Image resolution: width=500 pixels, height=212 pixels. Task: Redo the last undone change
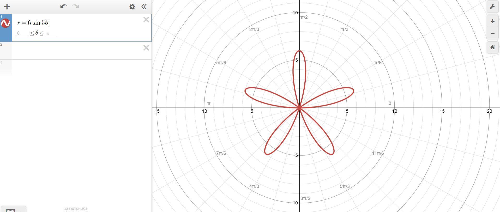[x=76, y=7]
